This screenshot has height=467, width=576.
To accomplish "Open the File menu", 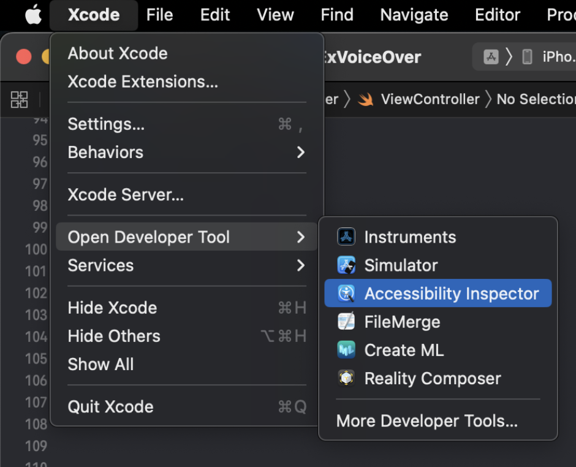I will click(159, 15).
